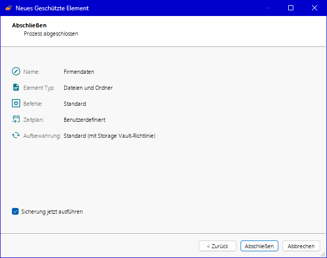
Task: Click Standard (mit Storage Vault-Richtlinie) text
Action: 110,136
